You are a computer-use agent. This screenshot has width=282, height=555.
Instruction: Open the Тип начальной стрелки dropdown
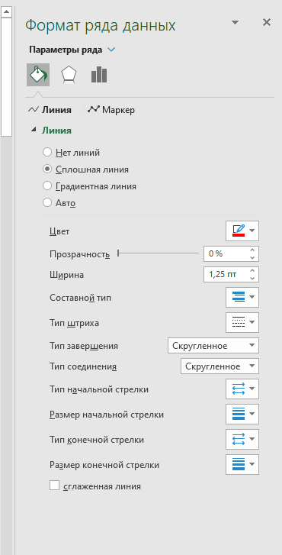242,389
